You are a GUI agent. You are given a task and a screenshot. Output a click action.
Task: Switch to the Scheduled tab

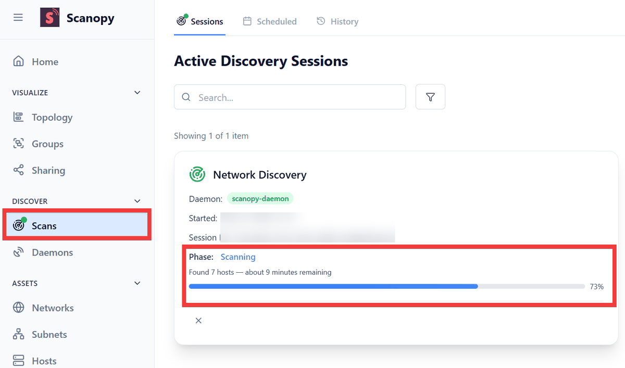click(x=270, y=22)
